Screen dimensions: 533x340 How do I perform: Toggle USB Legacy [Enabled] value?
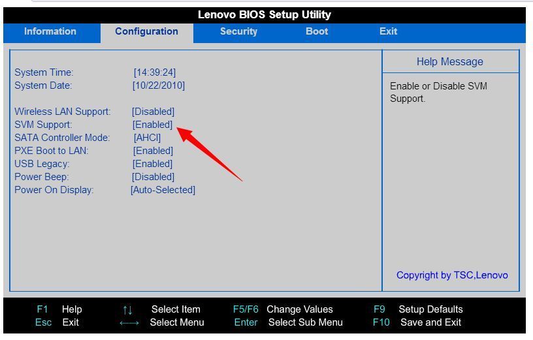(153, 164)
